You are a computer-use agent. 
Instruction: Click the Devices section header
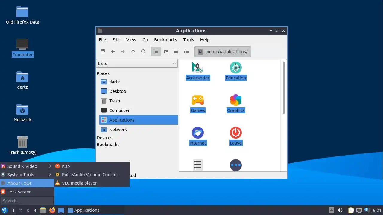tap(104, 137)
